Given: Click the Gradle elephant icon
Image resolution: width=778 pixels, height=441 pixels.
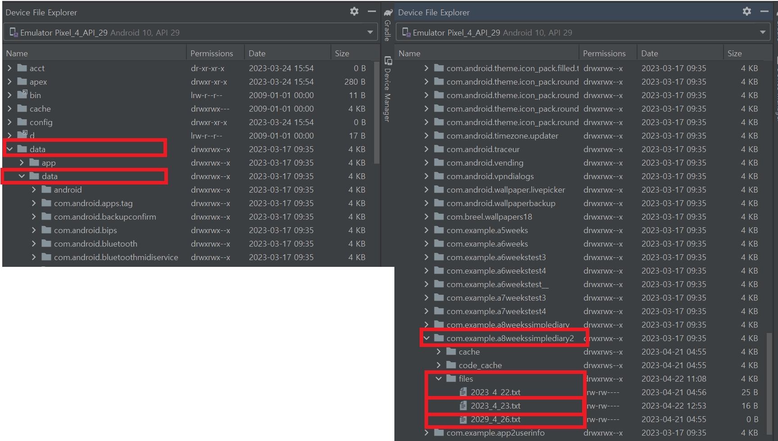Looking at the screenshot, I should (x=388, y=13).
